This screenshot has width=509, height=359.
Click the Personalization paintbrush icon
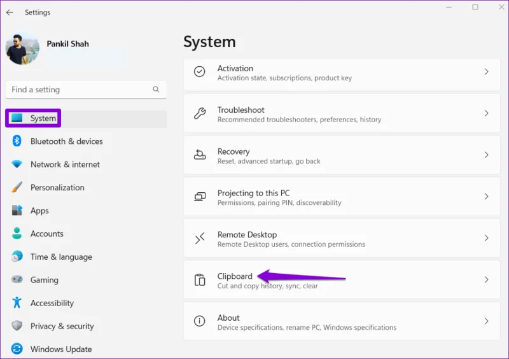17,187
